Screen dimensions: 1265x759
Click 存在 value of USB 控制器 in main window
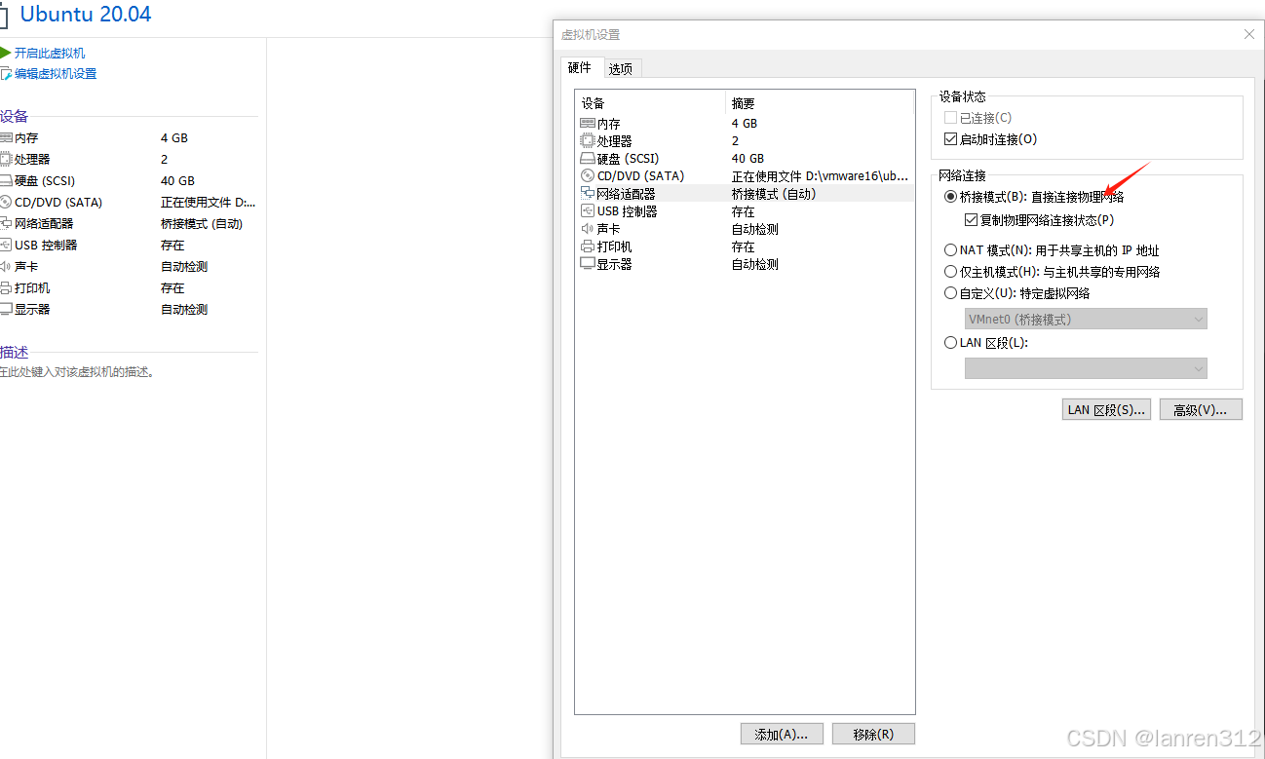pyautogui.click(x=172, y=246)
